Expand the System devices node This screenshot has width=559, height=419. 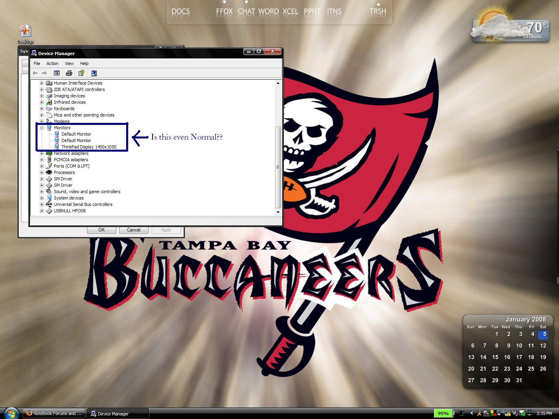tap(42, 198)
